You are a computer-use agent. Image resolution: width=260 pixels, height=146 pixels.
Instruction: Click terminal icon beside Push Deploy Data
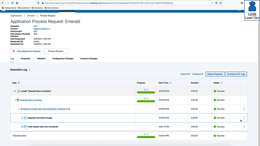[25, 127]
